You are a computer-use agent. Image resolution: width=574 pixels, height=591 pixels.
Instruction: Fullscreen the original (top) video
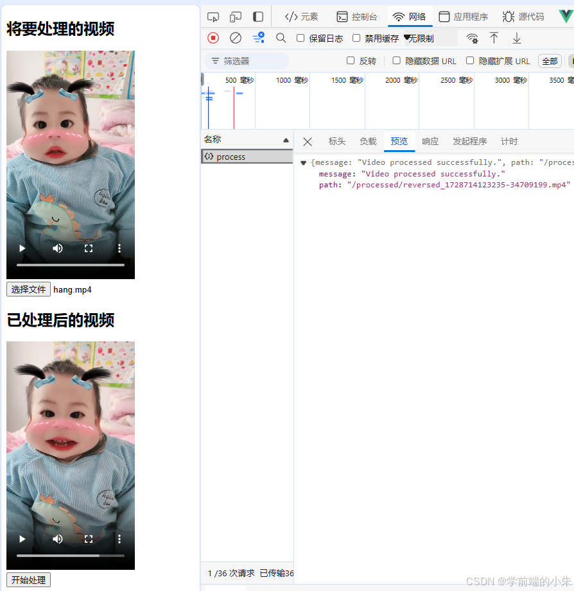89,248
